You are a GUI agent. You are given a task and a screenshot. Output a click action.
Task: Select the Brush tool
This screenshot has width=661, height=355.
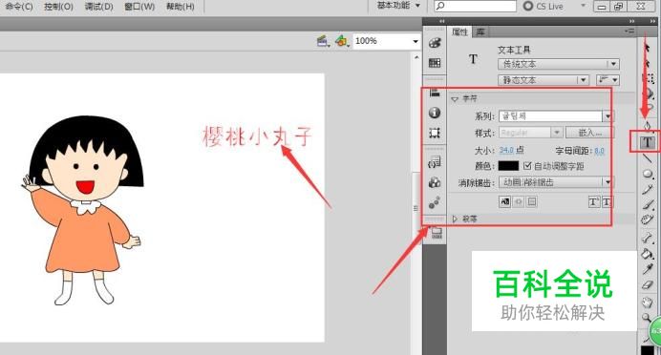648,204
